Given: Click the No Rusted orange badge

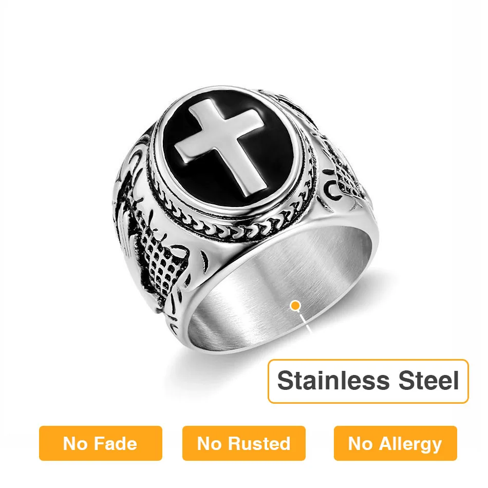Looking at the screenshot, I should (243, 443).
